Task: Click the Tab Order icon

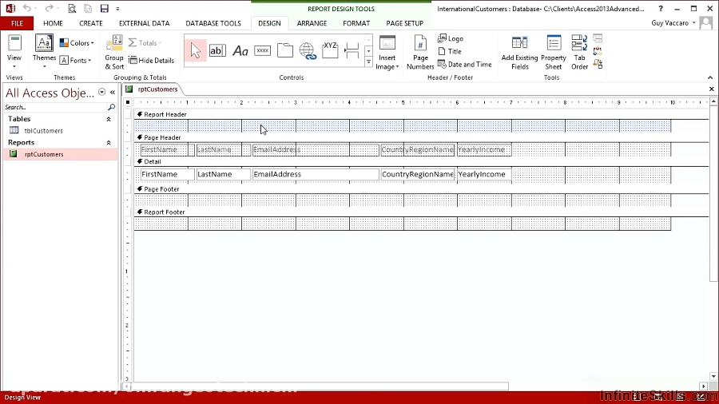Action: point(579,53)
